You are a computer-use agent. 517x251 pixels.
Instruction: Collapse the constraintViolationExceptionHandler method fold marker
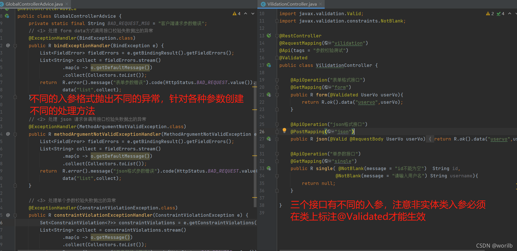(x=15, y=215)
